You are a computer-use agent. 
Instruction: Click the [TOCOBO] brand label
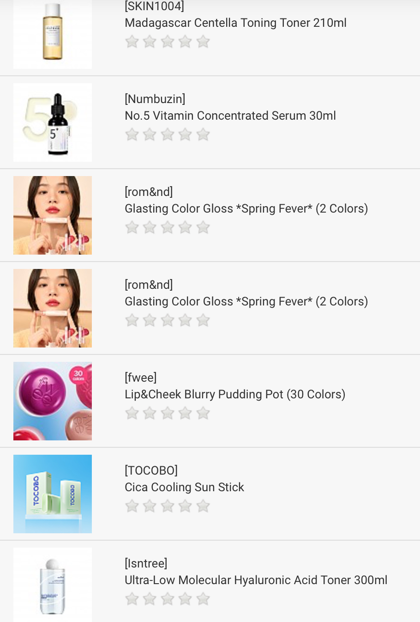click(151, 471)
